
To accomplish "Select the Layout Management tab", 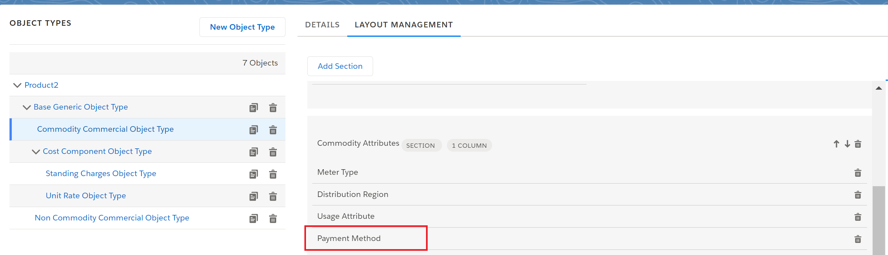I will click(404, 25).
